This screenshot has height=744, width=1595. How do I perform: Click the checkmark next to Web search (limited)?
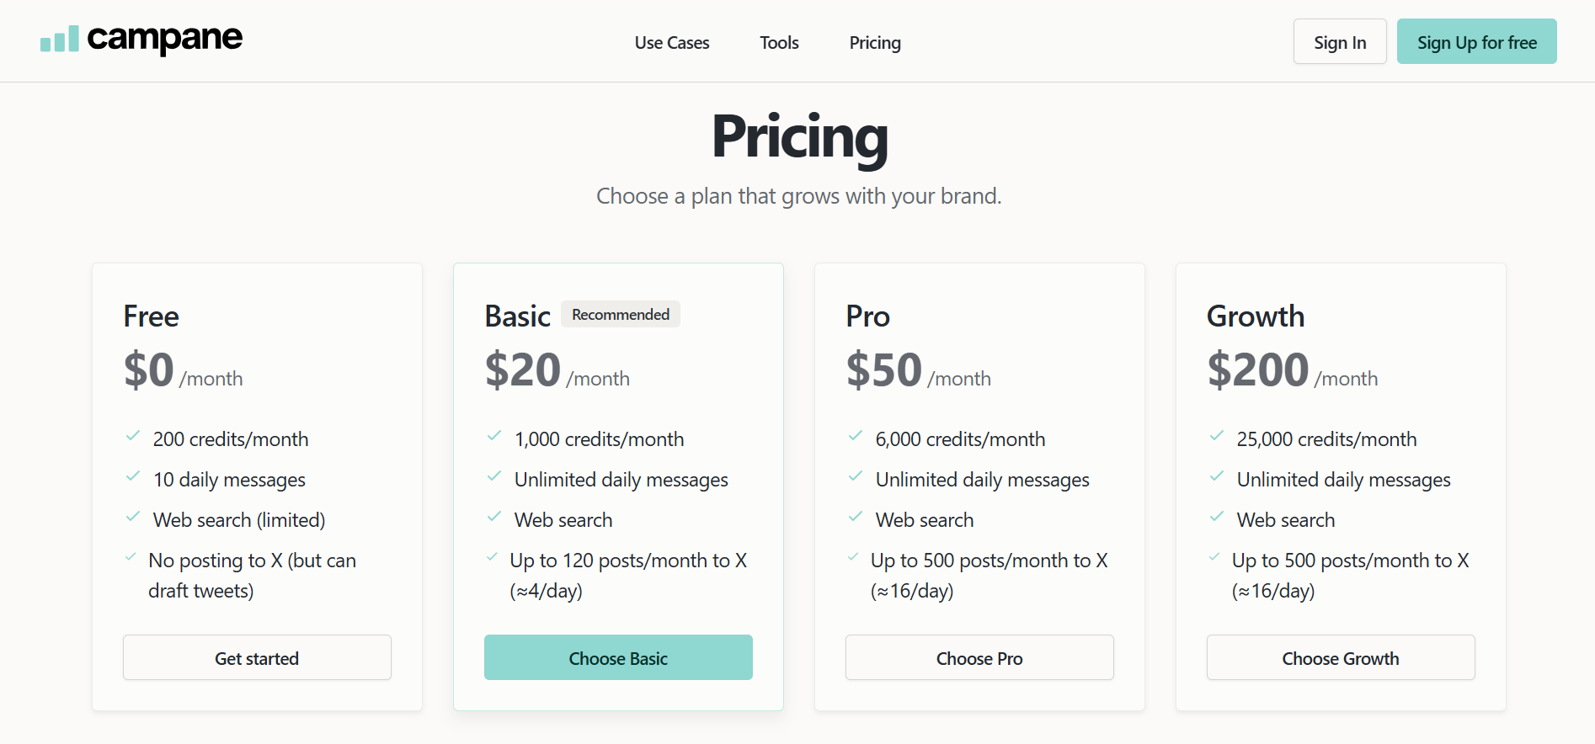coord(133,517)
